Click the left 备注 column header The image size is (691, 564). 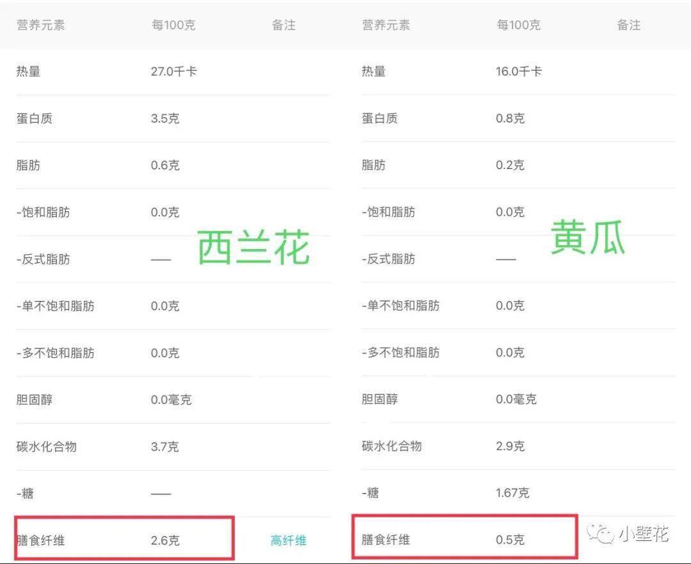(283, 25)
